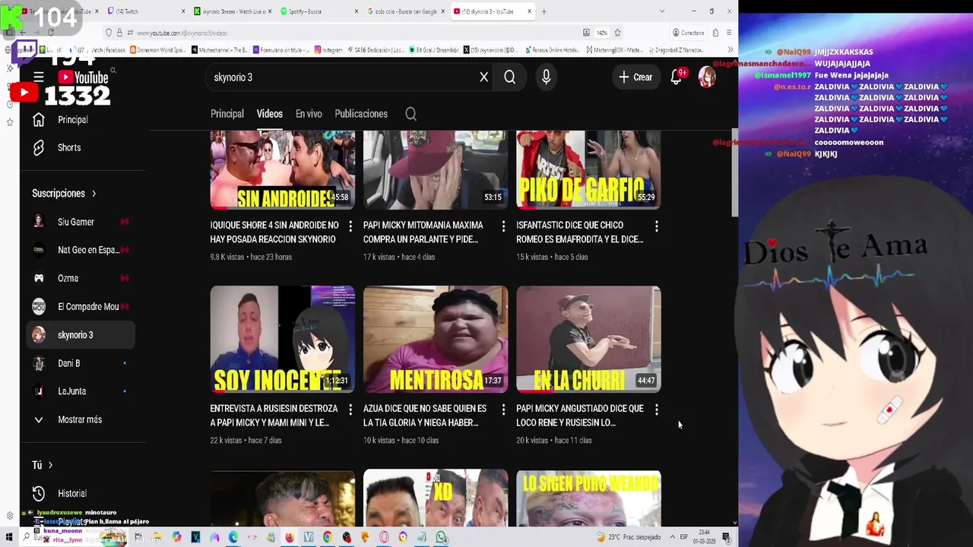The height and width of the screenshot is (547, 973).
Task: Open Nat Geo en Espa... subscription
Action: [81, 250]
